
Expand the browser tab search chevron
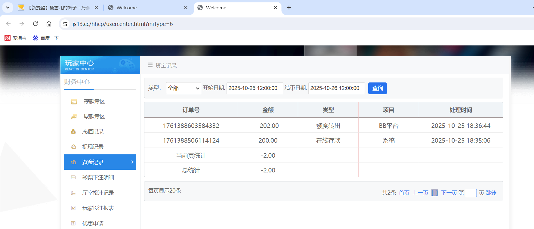click(x=8, y=8)
